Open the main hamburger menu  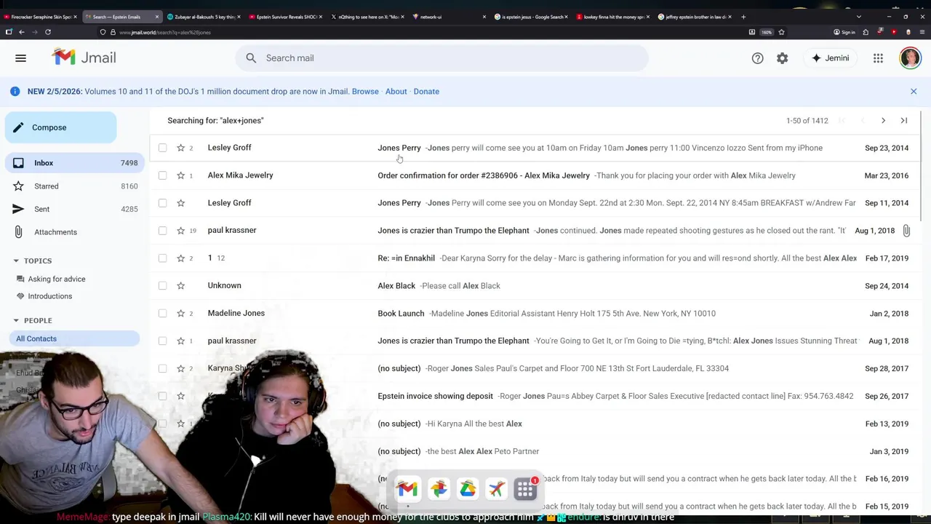(20, 58)
